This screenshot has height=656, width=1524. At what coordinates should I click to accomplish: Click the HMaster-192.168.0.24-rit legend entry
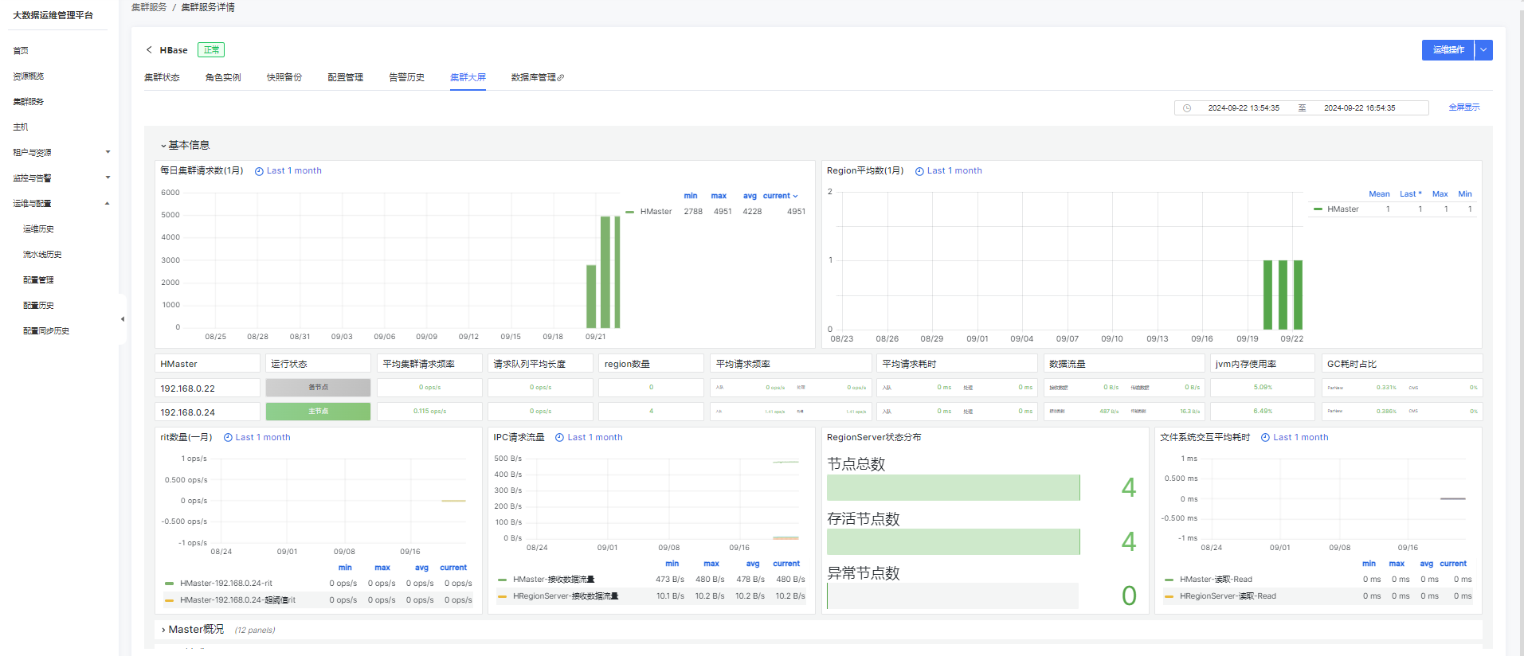[x=225, y=584]
